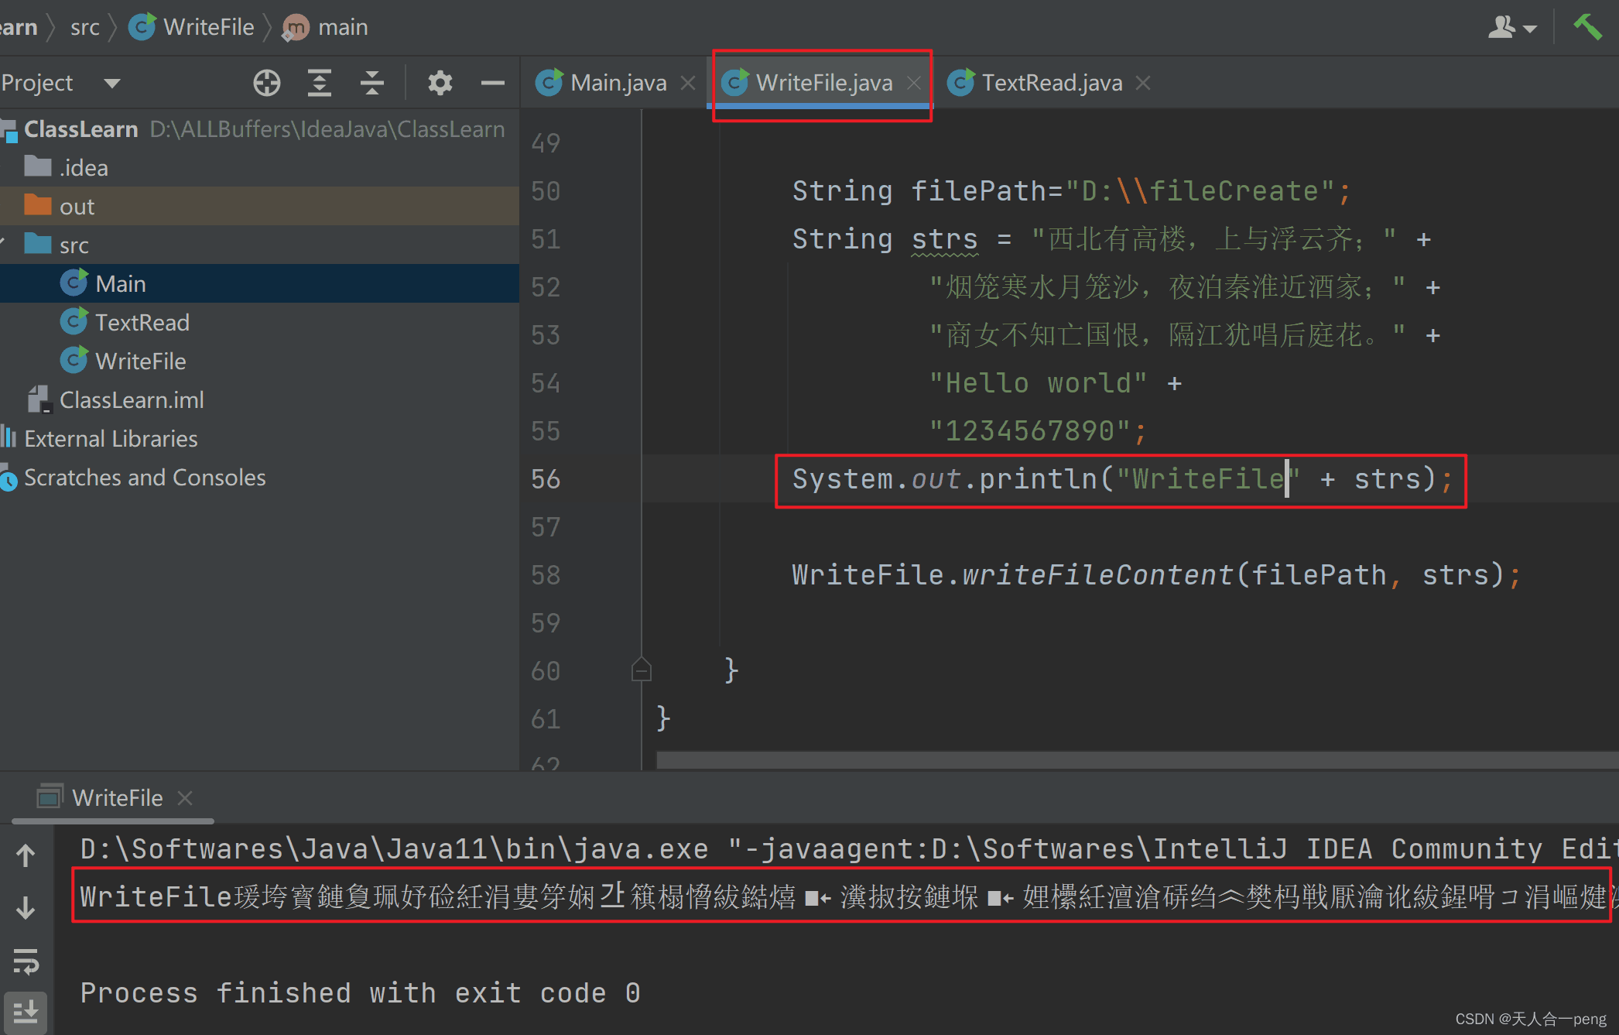The width and height of the screenshot is (1619, 1035).
Task: Switch to the Main.java tab
Action: [617, 83]
